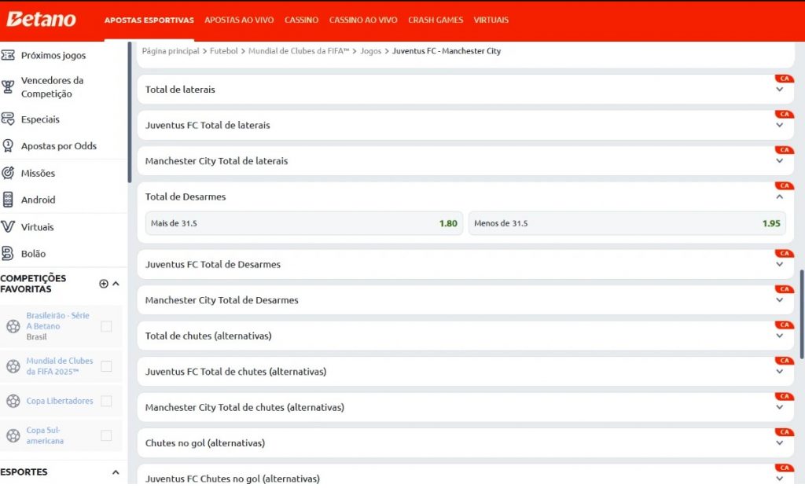805x488 pixels.
Task: Click the Apostas por Odds icon
Action: point(8,146)
